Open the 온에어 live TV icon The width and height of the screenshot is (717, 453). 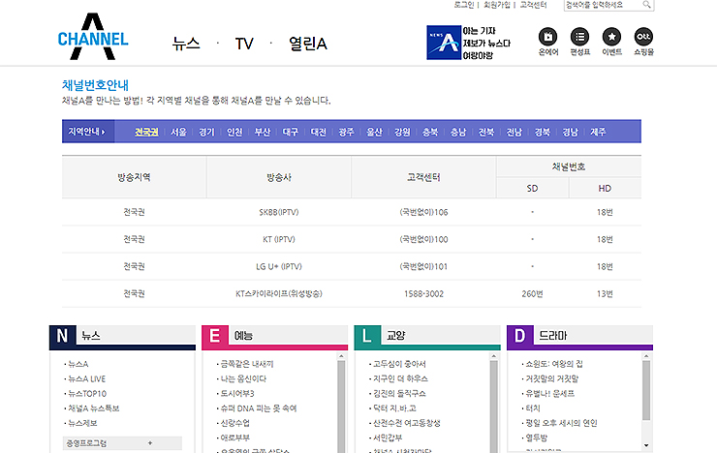tap(547, 42)
